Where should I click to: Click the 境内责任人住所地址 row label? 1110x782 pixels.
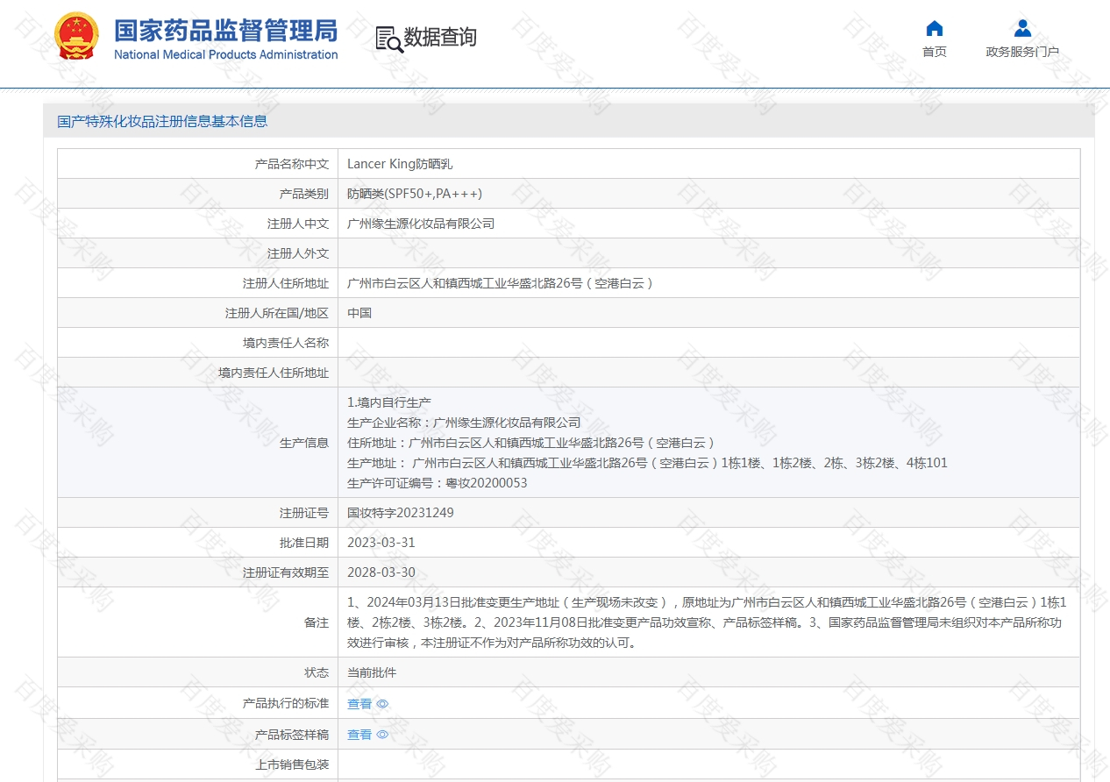pos(274,373)
